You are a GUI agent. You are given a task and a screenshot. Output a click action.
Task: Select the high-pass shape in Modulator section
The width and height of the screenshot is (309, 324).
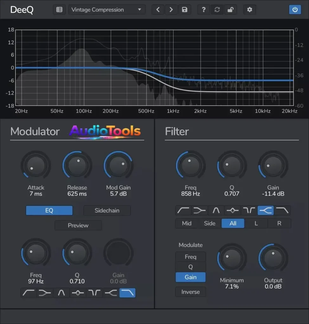pos(28,293)
